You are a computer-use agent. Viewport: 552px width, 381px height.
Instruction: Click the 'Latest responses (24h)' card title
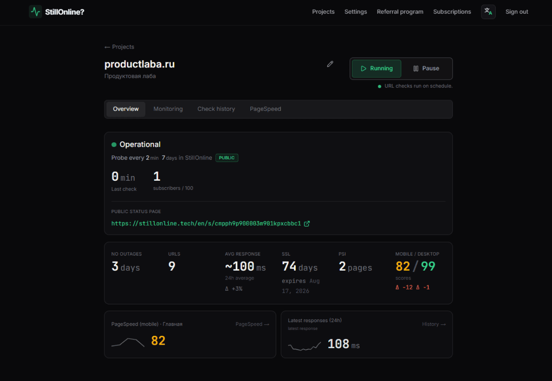[x=315, y=320]
